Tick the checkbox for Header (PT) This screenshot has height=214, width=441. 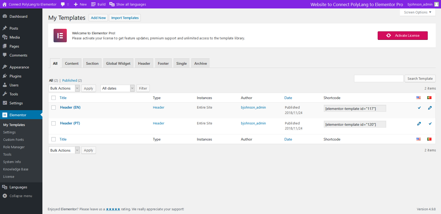pos(54,123)
